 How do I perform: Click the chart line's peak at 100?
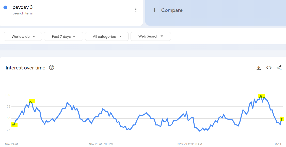tap(261, 95)
